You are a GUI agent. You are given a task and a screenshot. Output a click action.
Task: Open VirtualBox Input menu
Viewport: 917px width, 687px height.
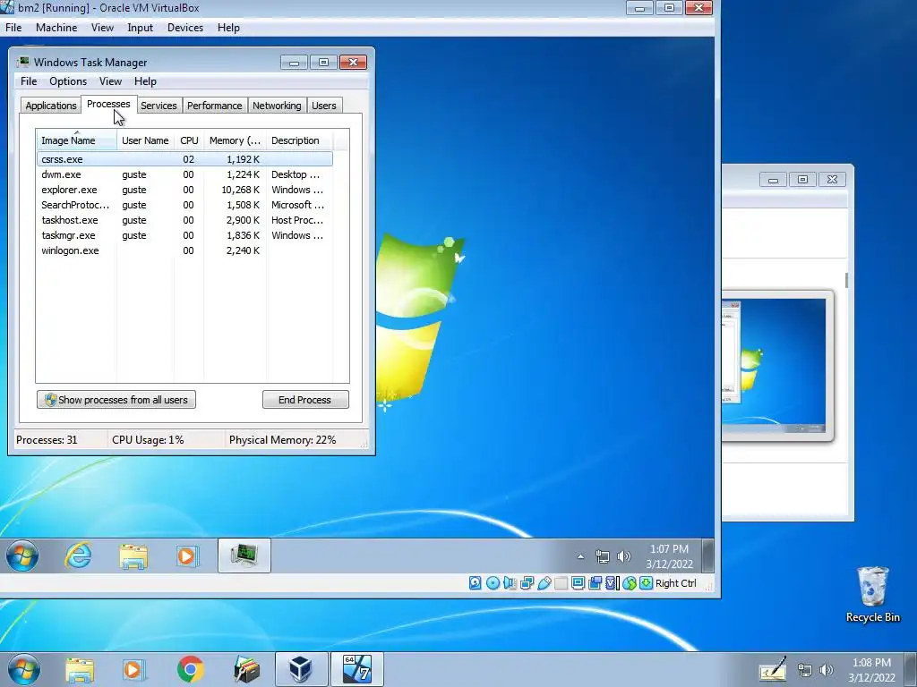[x=141, y=28]
